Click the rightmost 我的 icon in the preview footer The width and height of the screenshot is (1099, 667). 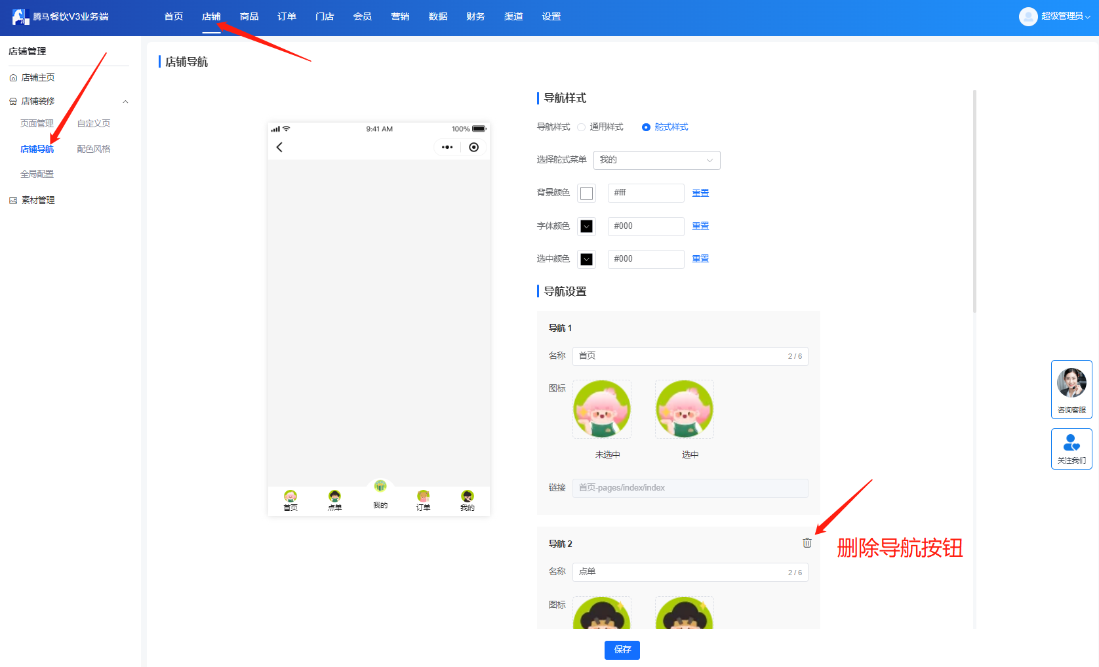click(468, 496)
